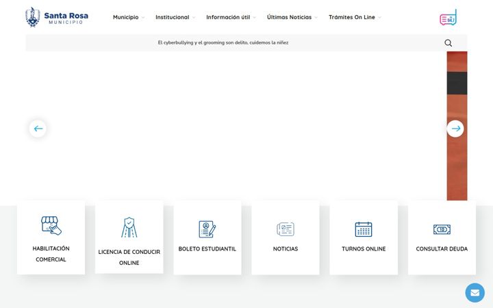This screenshot has width=493, height=308.
Task: Open the mail chat bubble button
Action: pos(475,293)
